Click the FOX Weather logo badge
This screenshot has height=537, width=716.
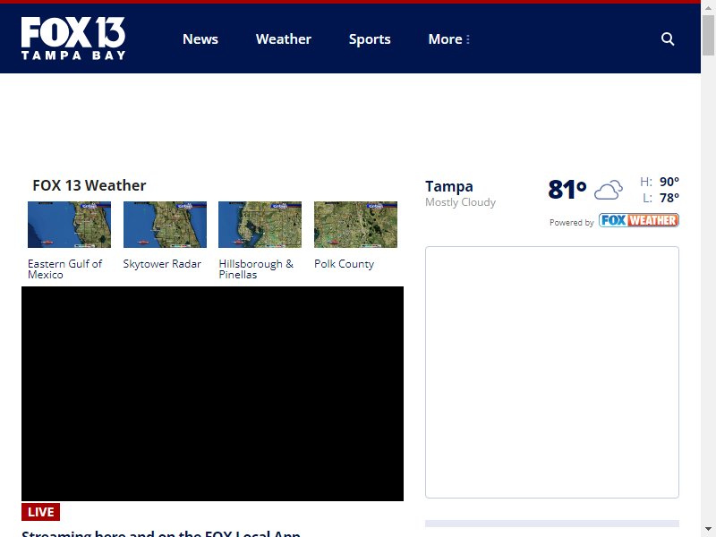click(639, 220)
